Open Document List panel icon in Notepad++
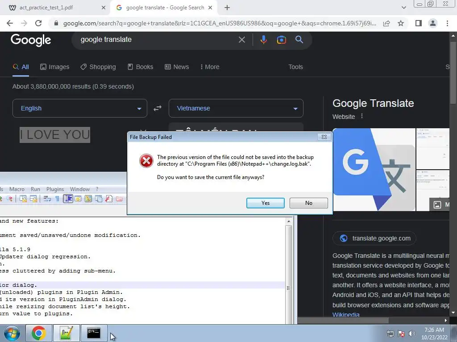This screenshot has height=342, width=457. [99, 199]
